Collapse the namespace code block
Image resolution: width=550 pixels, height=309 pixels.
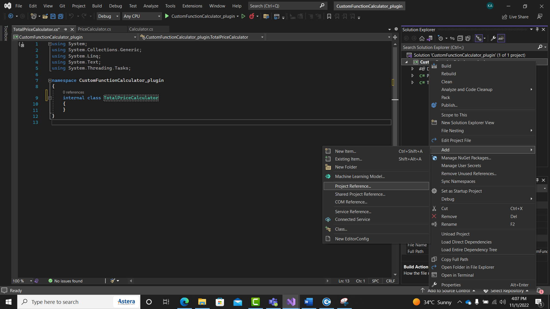click(50, 80)
